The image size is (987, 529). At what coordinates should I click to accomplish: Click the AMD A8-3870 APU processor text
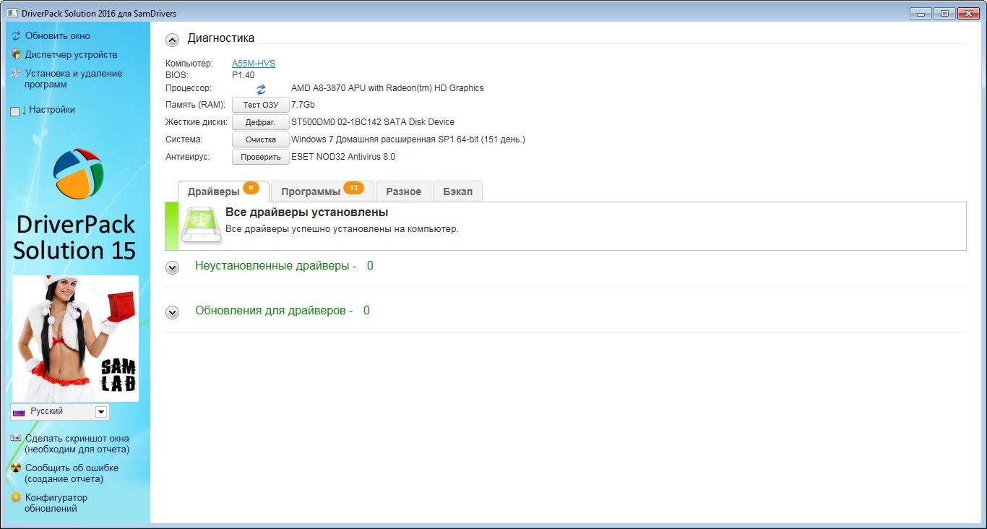tap(387, 88)
